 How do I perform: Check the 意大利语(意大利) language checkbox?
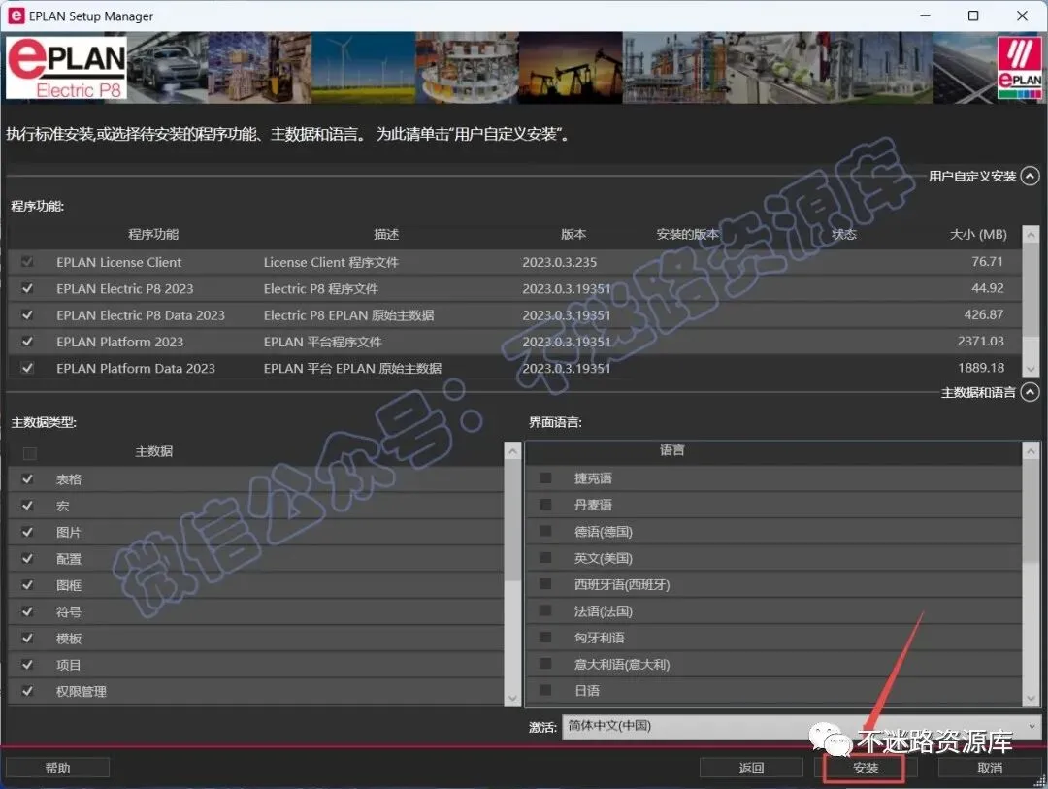coord(545,663)
